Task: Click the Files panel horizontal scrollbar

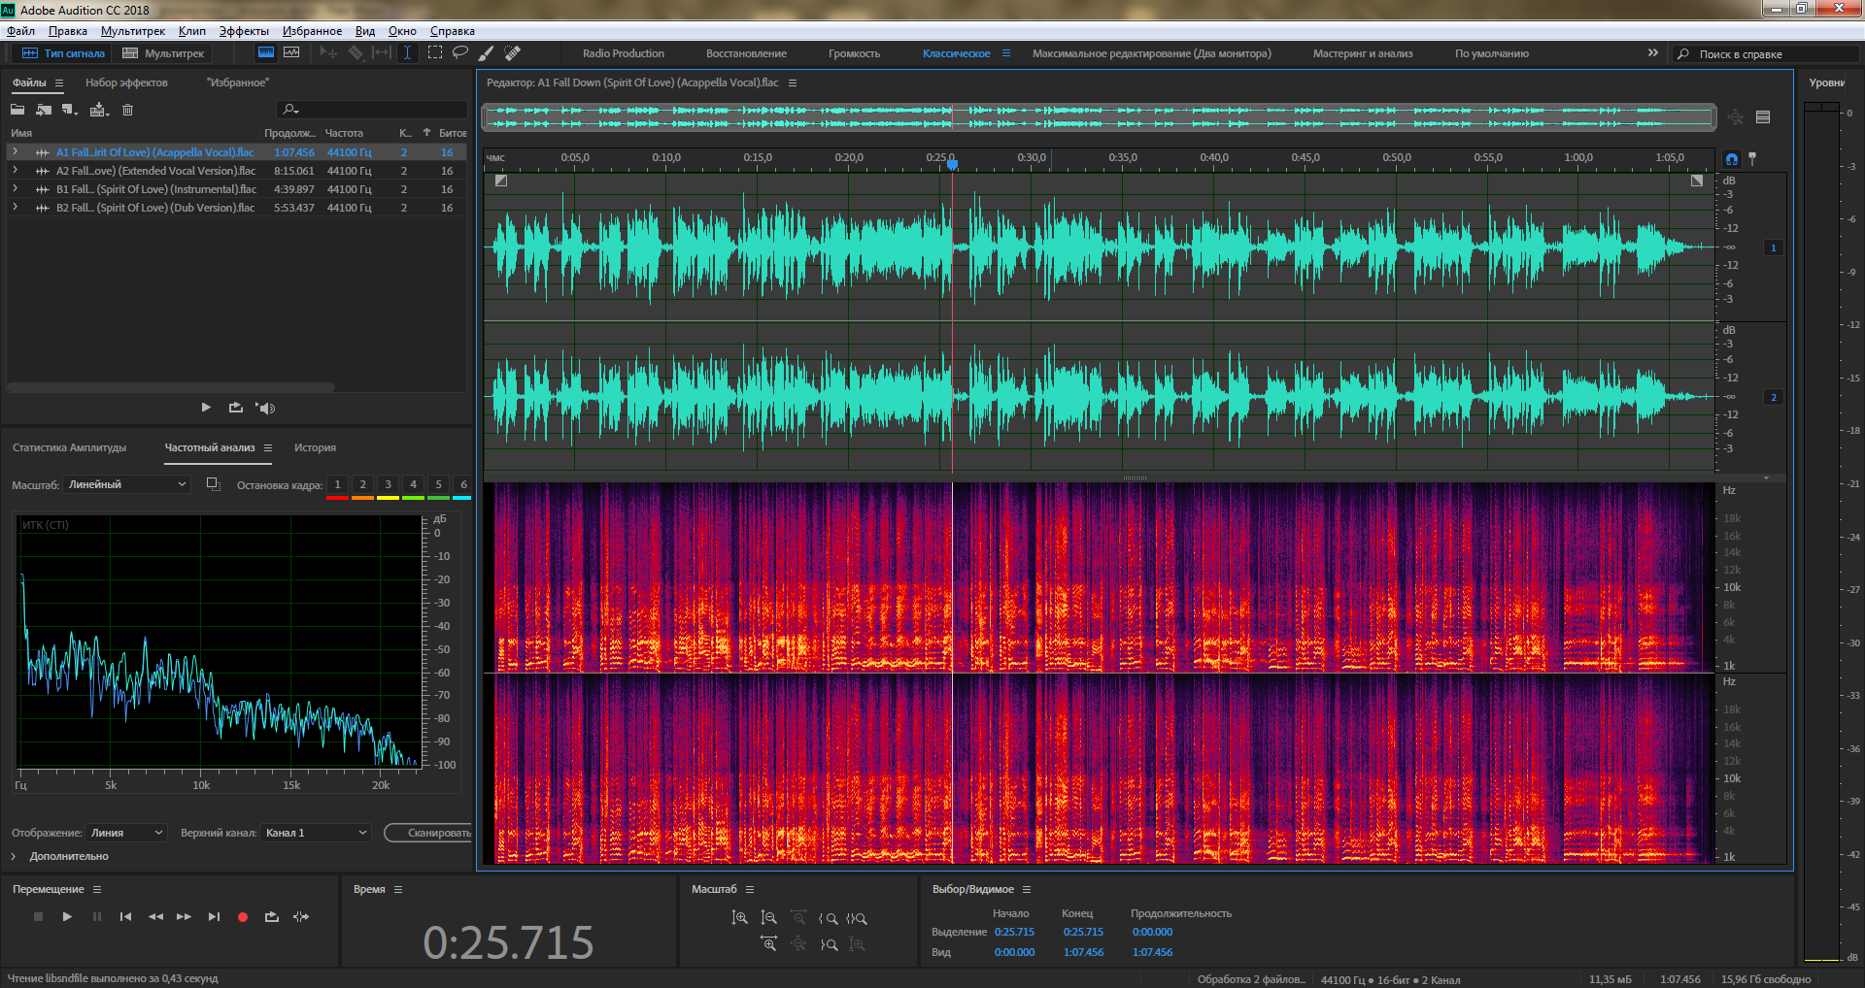Action: click(171, 387)
